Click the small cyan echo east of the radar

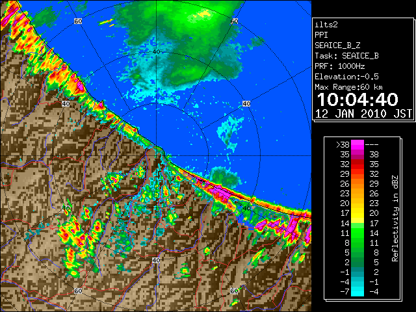pyautogui.click(x=229, y=131)
